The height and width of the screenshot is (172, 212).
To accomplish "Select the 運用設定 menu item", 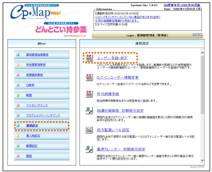I will click(32, 126).
